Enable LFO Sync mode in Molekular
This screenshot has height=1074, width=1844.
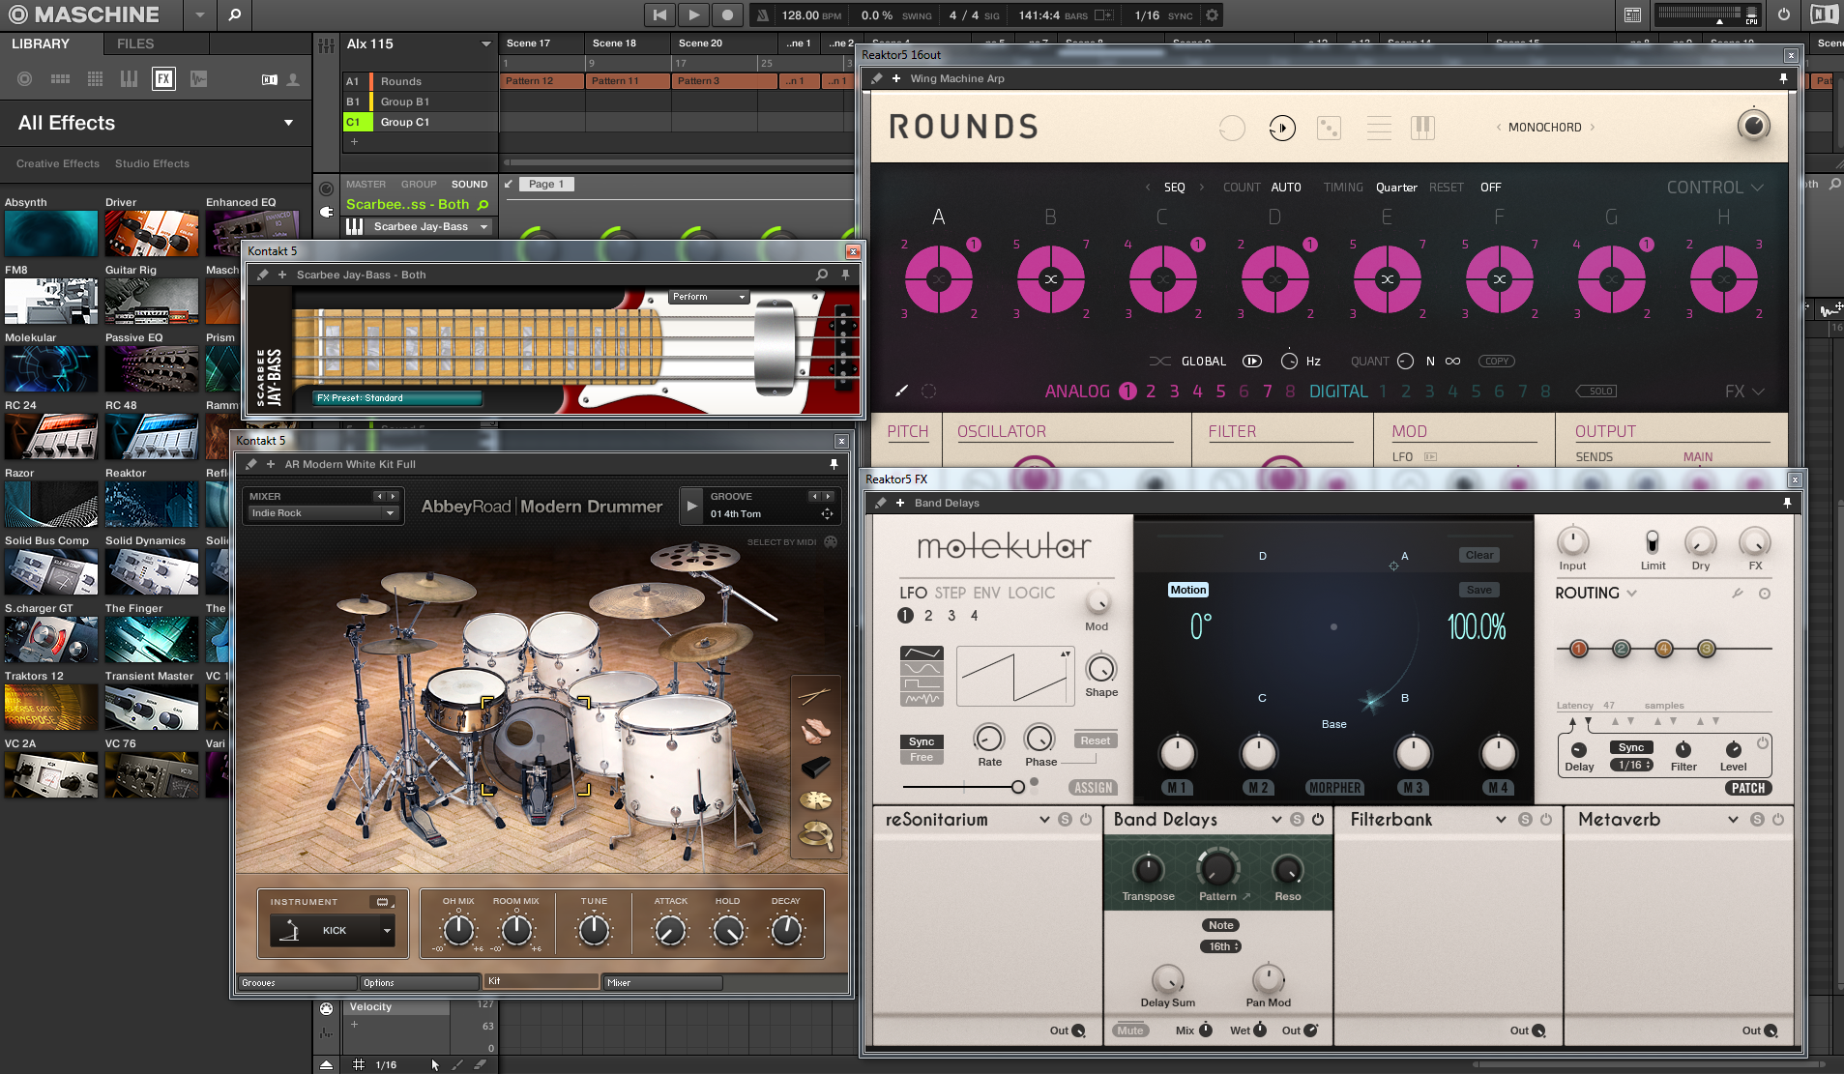point(921,741)
